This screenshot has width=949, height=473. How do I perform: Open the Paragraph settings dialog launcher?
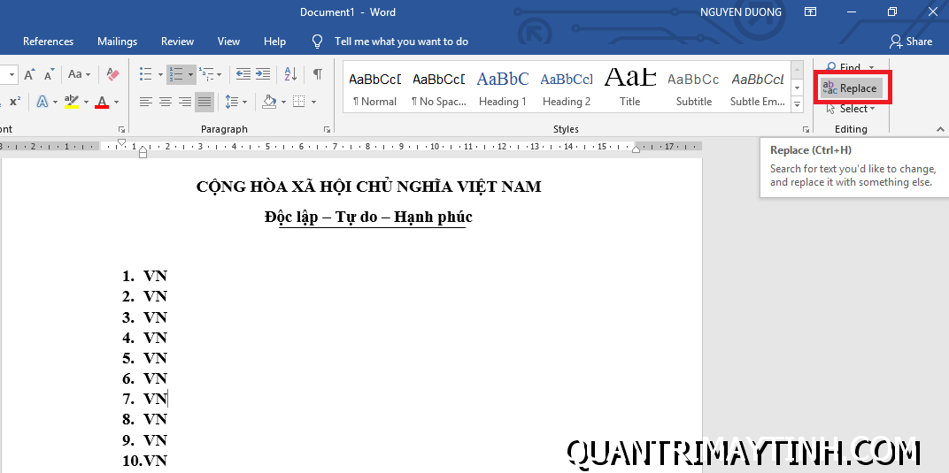328,129
